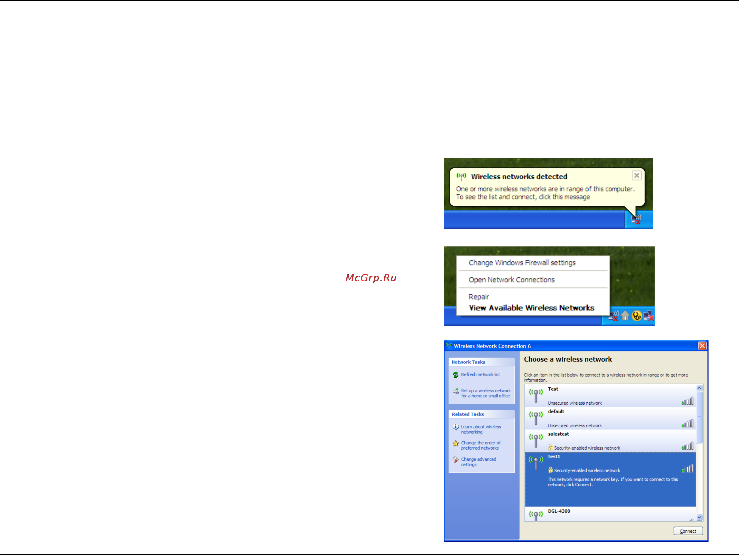
Task: Click signal strength bars of salestest
Action: pos(687,446)
